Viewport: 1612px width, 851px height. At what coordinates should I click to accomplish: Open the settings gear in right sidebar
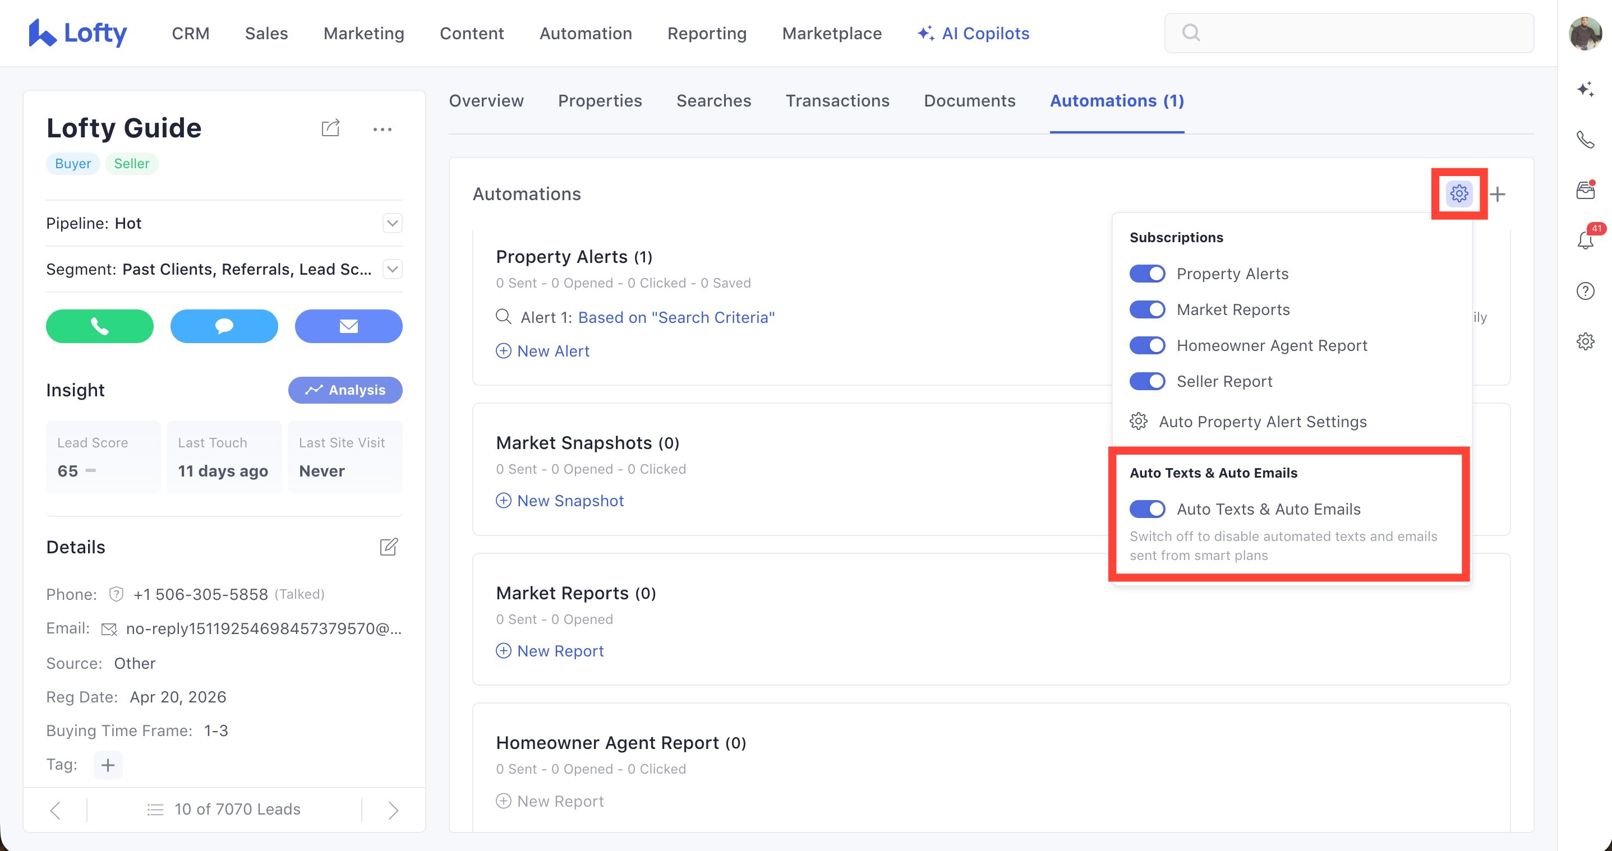(1585, 341)
